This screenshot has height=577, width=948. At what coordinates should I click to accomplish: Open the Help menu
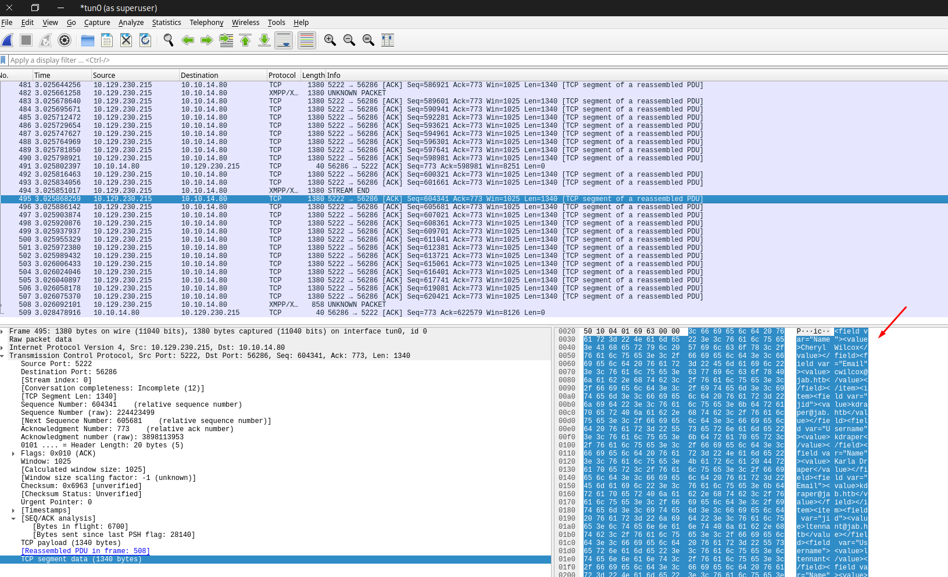click(301, 23)
